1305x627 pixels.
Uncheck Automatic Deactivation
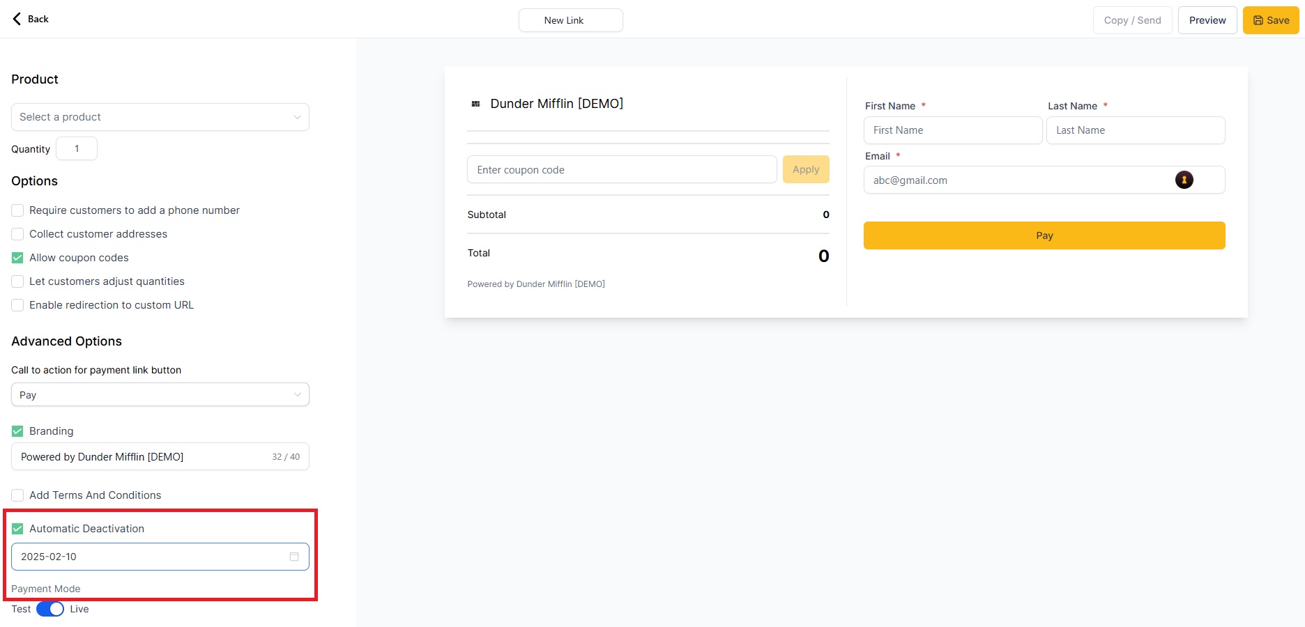pyautogui.click(x=17, y=529)
